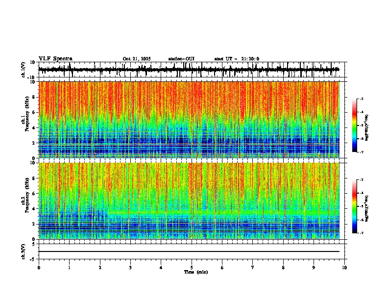
Task: Click the "station=OUI" label
Action: tap(181, 59)
